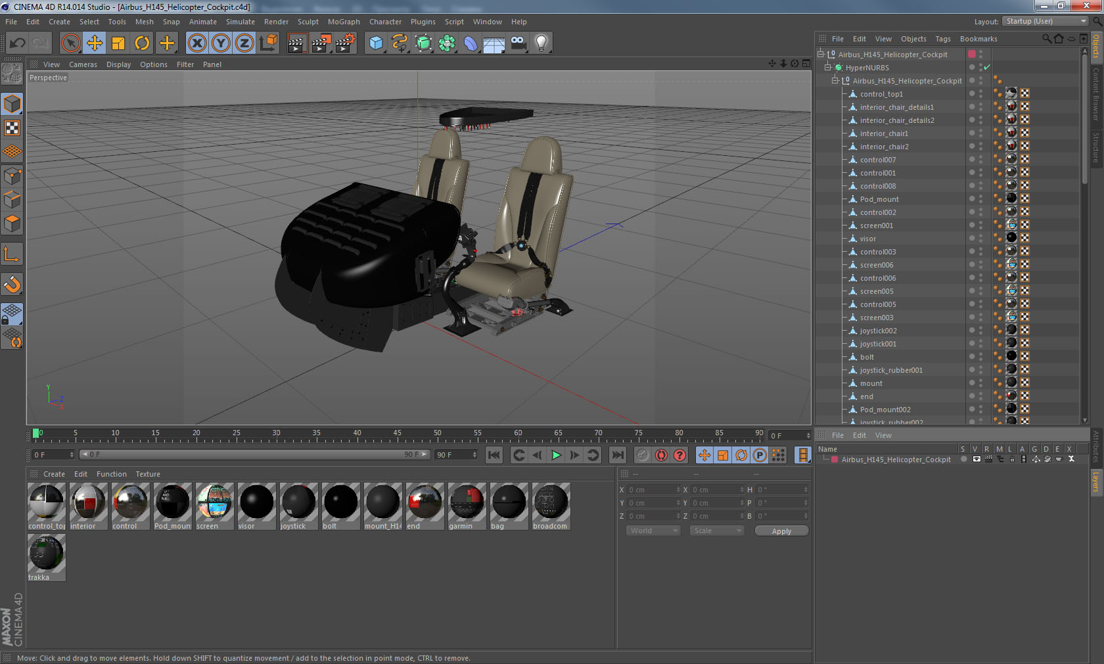
Task: Select the Move tool in the toolbar
Action: 95,43
